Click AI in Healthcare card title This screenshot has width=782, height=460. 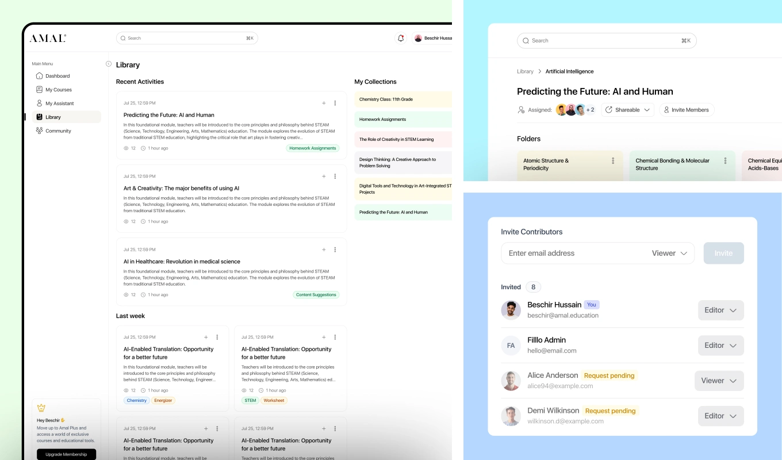click(182, 262)
